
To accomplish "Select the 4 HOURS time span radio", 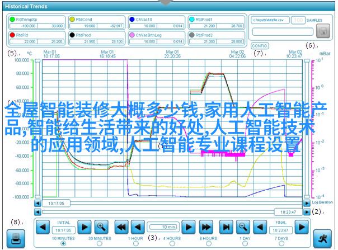I will tap(172, 243).
